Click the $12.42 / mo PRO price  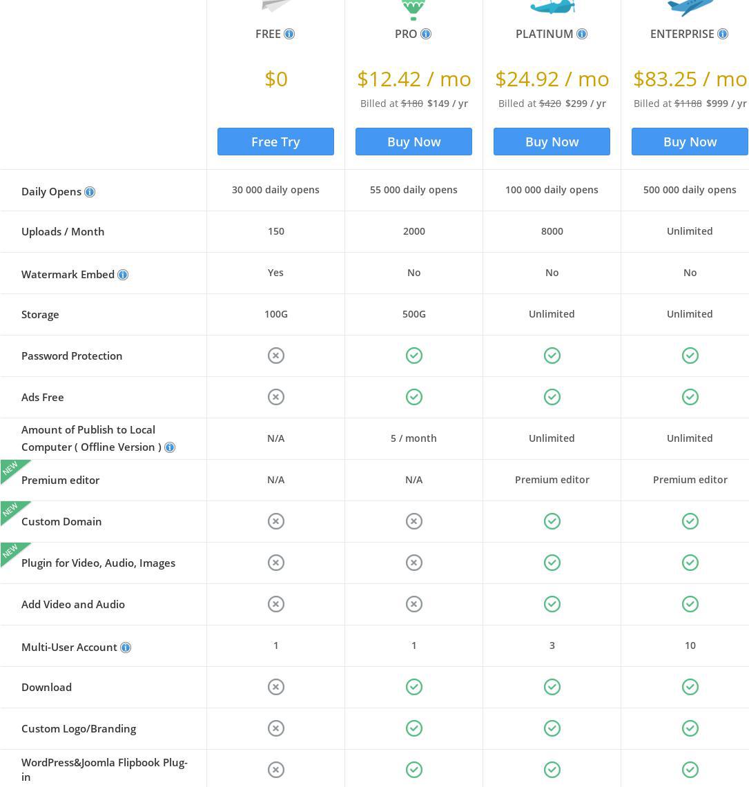tap(414, 79)
